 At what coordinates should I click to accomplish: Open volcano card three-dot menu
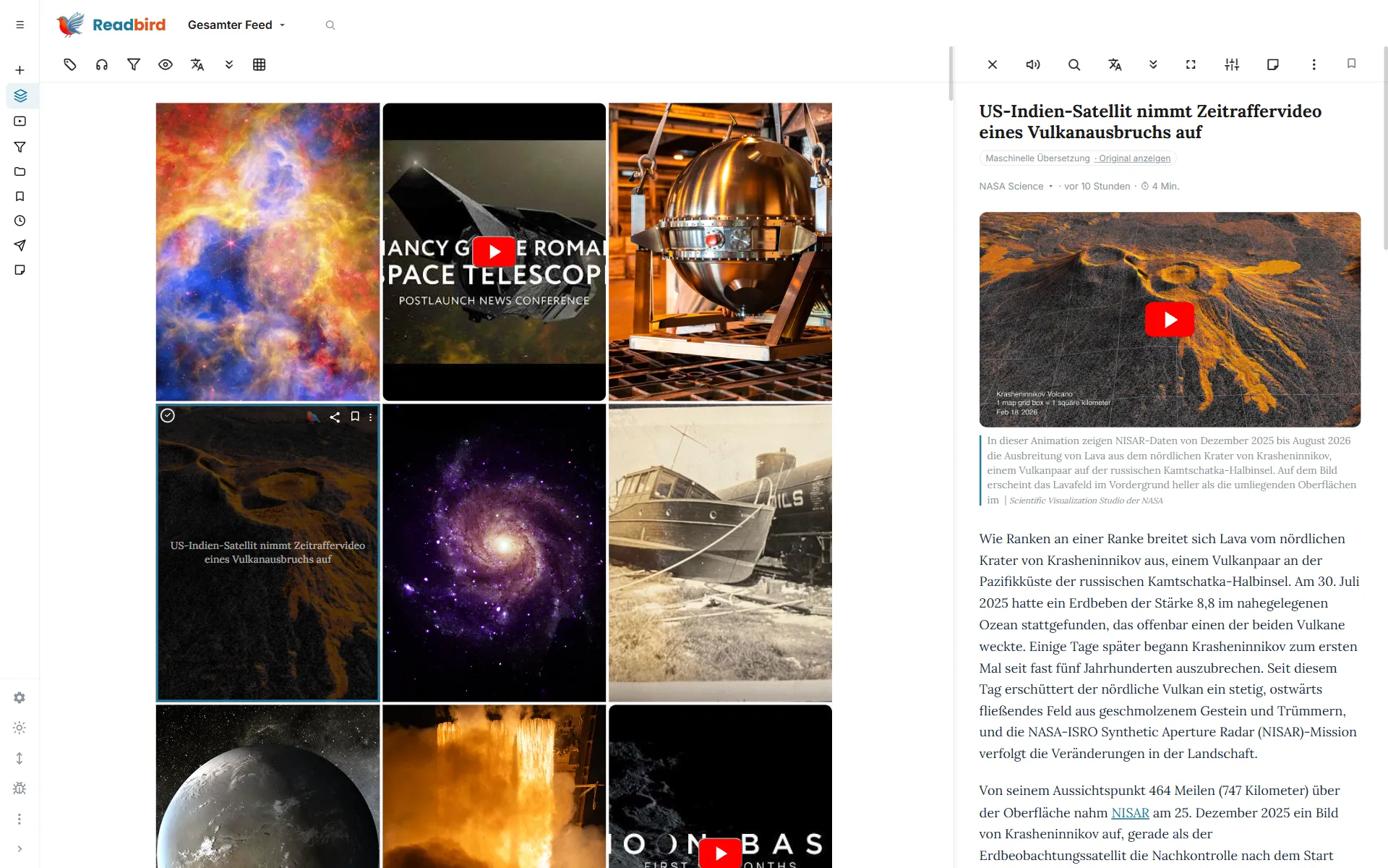[x=371, y=417]
